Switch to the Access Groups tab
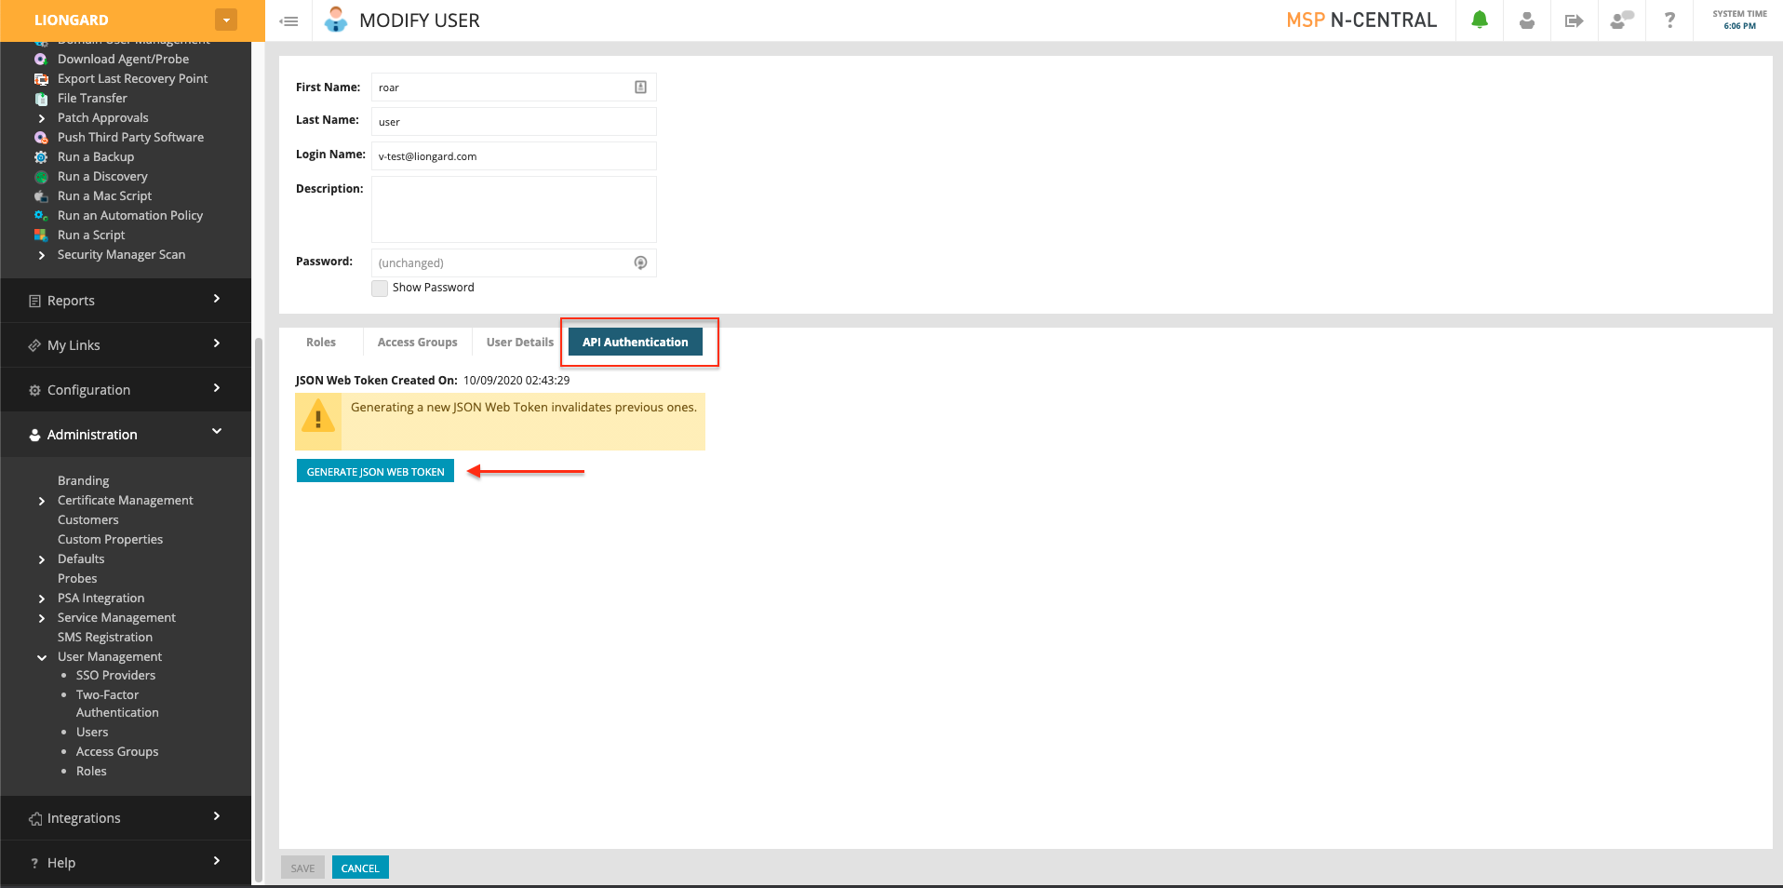Image resolution: width=1783 pixels, height=888 pixels. (x=418, y=343)
